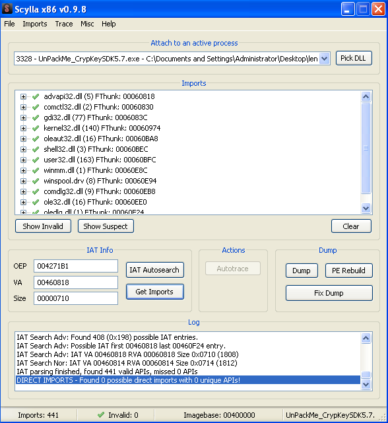388x423 pixels.
Task: Expand the user32.dll import node
Action: pos(24,160)
